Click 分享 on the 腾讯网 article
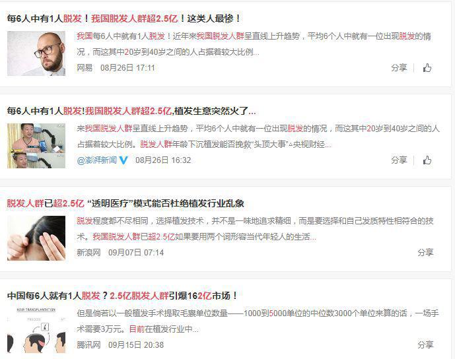Screen dimensions: 455x359 425,344
